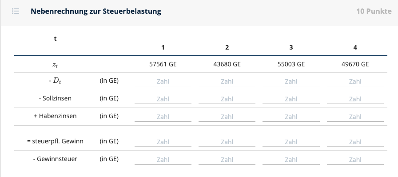Click the list icon beside Nebenrechnung title
The width and height of the screenshot is (398, 177).
pos(16,11)
